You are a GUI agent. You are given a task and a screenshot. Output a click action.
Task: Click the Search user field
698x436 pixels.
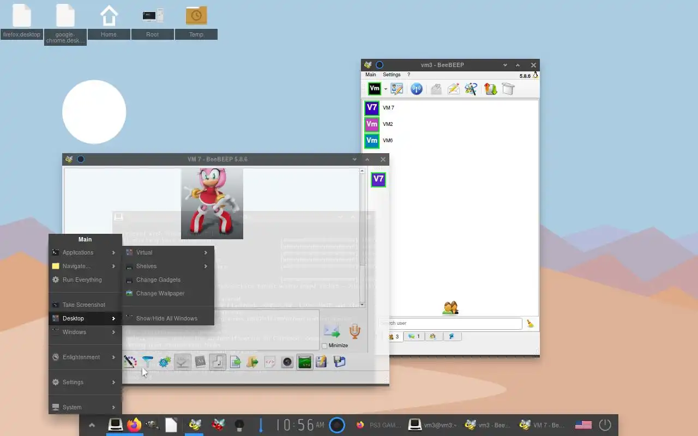click(450, 323)
